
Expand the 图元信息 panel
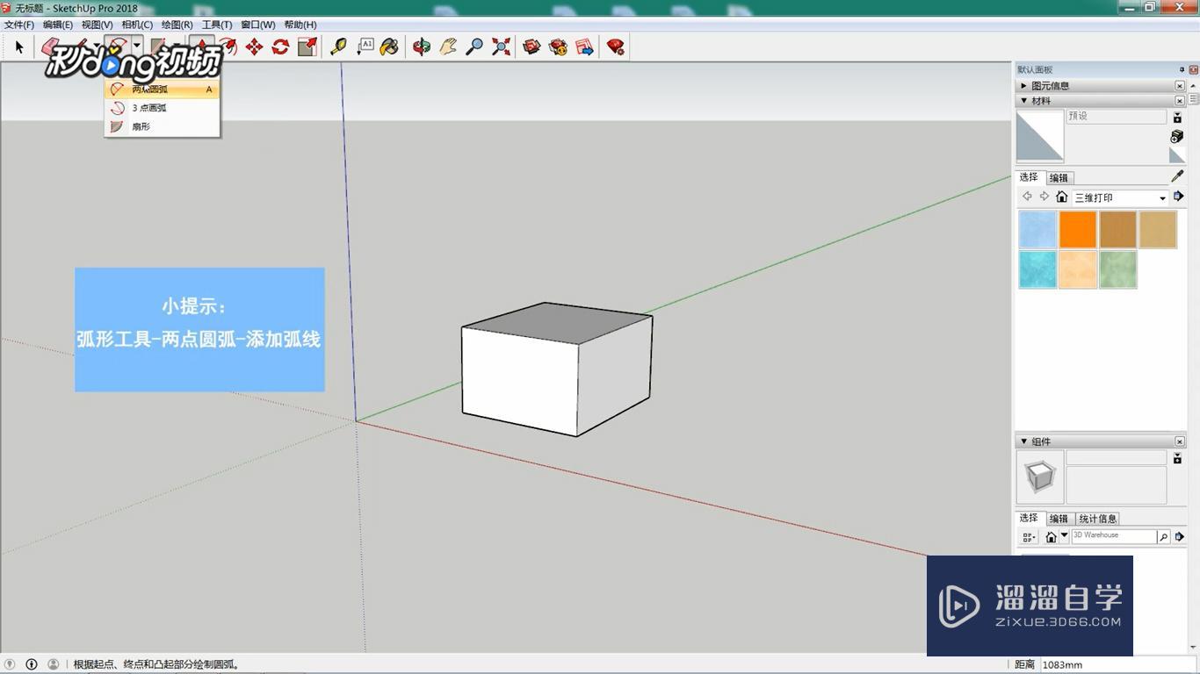pyautogui.click(x=1024, y=85)
